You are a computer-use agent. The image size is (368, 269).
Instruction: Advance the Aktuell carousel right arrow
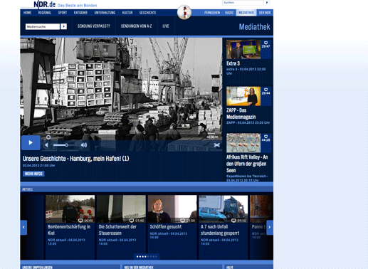tap(270, 227)
